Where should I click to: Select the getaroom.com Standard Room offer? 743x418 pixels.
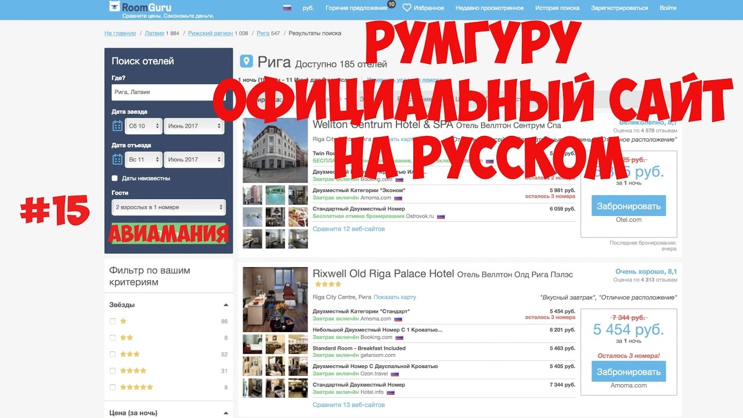pyautogui.click(x=443, y=352)
